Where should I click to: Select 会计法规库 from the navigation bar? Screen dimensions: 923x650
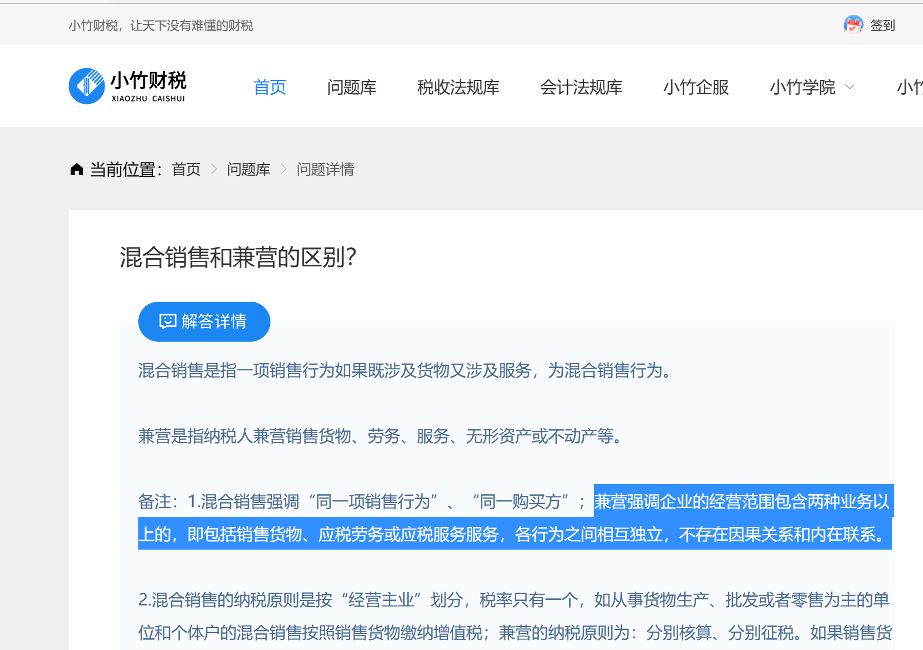coord(581,87)
